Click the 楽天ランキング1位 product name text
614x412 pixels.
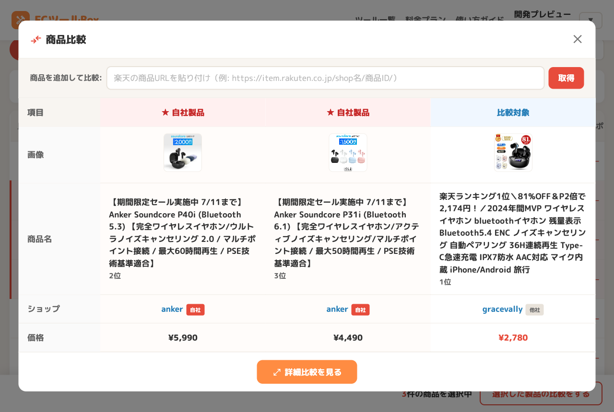point(513,233)
